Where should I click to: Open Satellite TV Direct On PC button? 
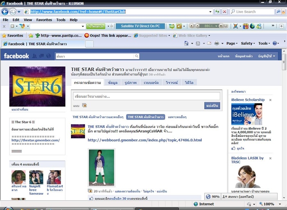[x=140, y=26]
